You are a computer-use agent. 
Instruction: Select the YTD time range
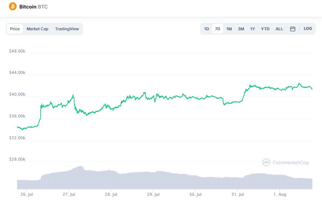pyautogui.click(x=265, y=29)
